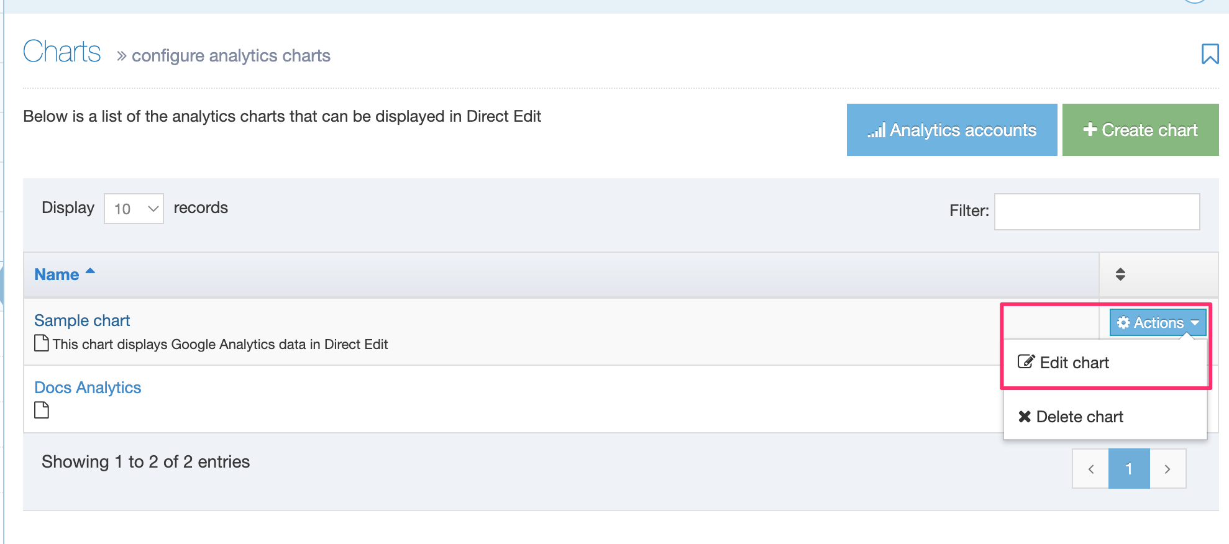Select page 1 in pagination
The height and width of the screenshot is (544, 1229).
[x=1129, y=469]
